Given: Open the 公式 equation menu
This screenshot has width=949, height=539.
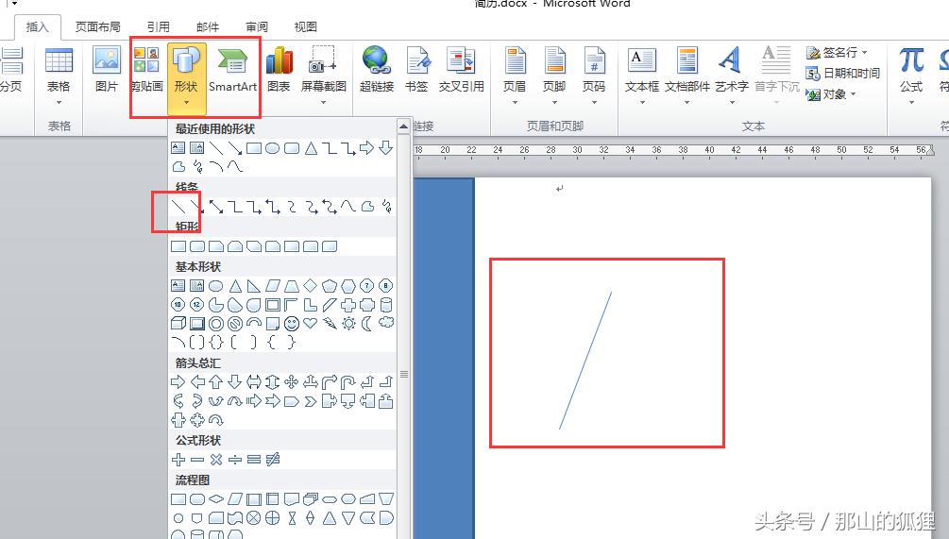Looking at the screenshot, I should coord(911,76).
